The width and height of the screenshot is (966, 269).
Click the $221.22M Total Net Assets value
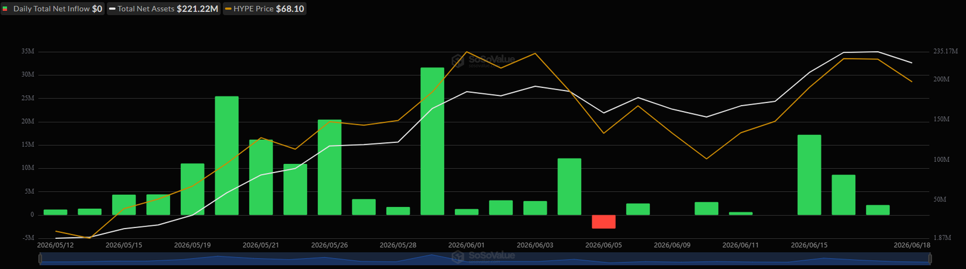tap(197, 9)
